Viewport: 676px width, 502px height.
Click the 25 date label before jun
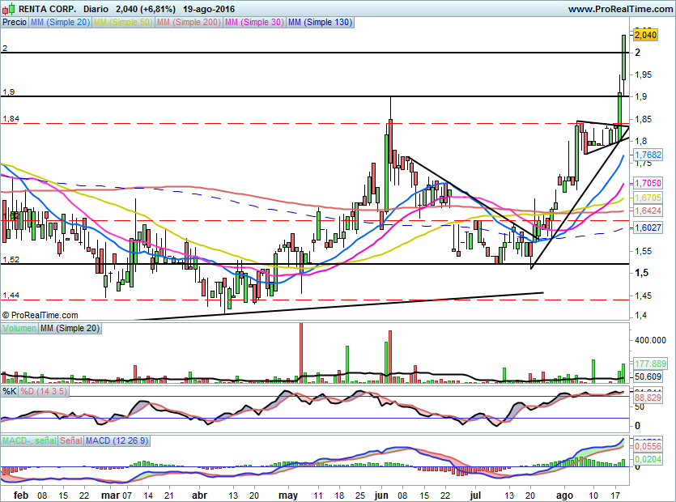359,495
